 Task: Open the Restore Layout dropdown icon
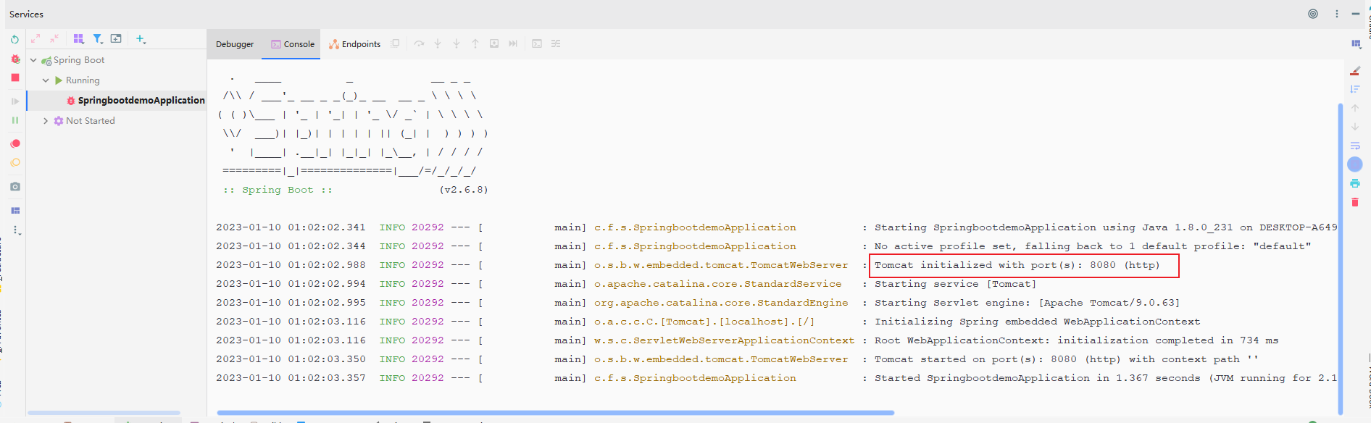tap(1356, 43)
